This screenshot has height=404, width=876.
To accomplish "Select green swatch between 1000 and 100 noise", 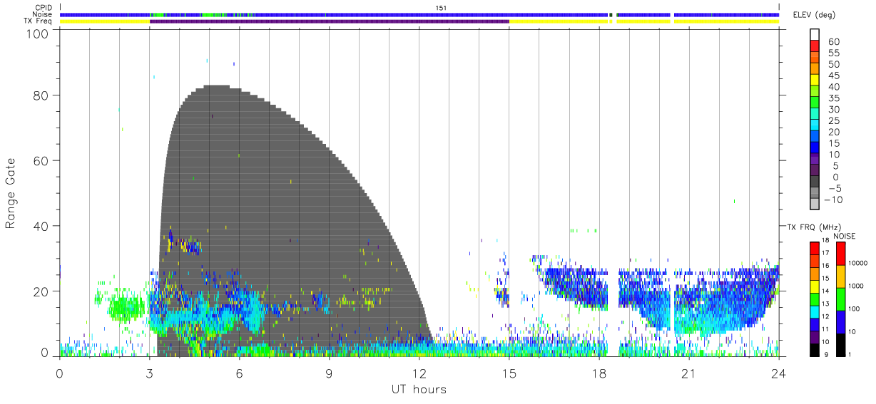I will (840, 299).
